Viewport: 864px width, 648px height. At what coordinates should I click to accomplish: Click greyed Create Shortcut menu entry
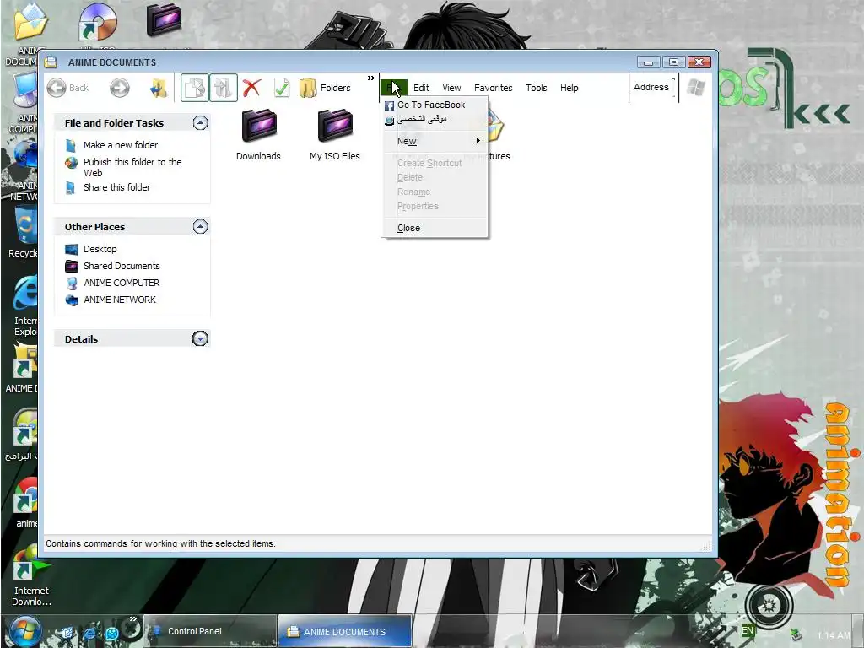tap(435, 163)
